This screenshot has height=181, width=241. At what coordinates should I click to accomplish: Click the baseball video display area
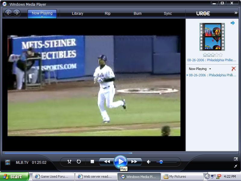(x=94, y=86)
